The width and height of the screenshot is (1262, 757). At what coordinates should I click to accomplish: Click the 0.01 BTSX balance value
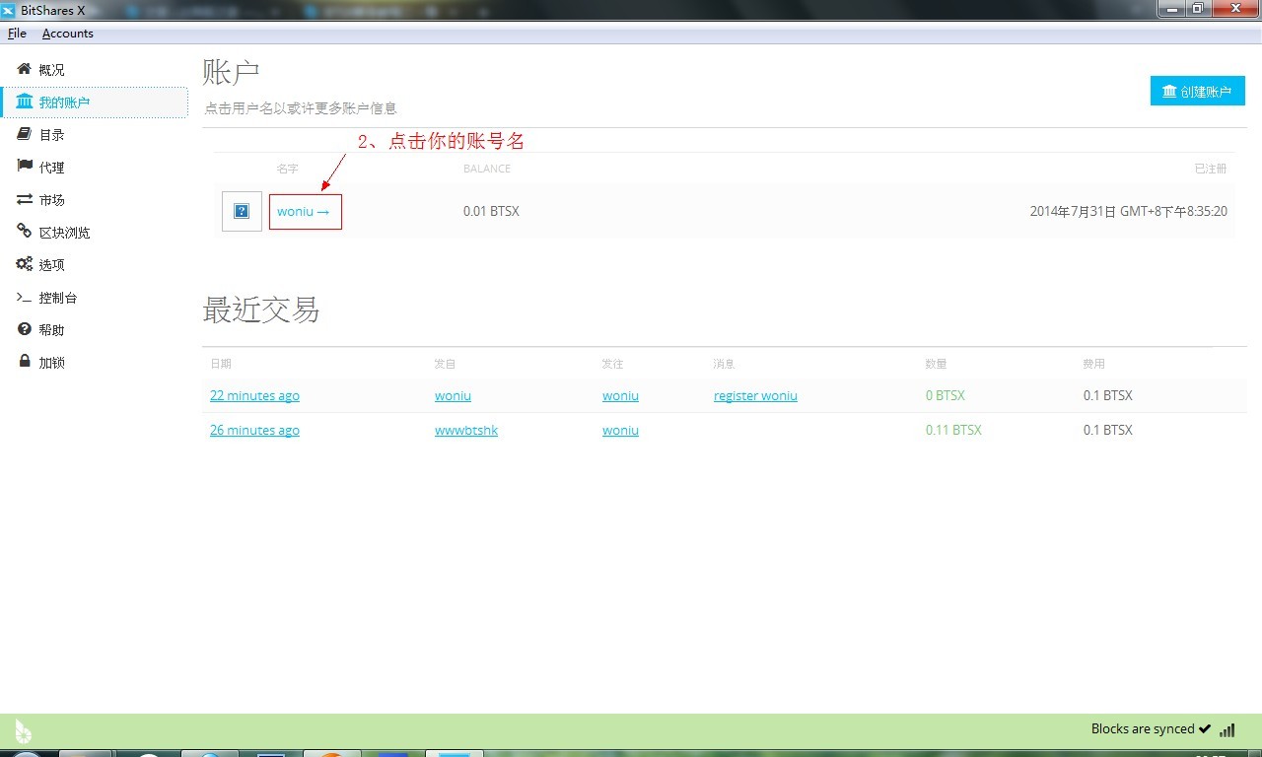(491, 211)
